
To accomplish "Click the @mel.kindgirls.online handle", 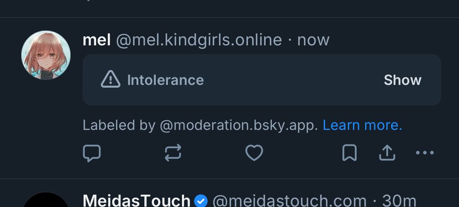I will 199,40.
